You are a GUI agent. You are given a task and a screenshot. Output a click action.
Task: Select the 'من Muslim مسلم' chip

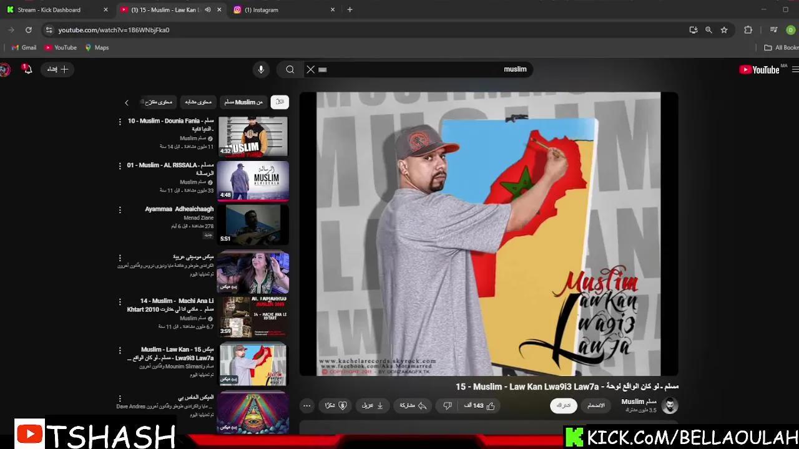pyautogui.click(x=243, y=102)
